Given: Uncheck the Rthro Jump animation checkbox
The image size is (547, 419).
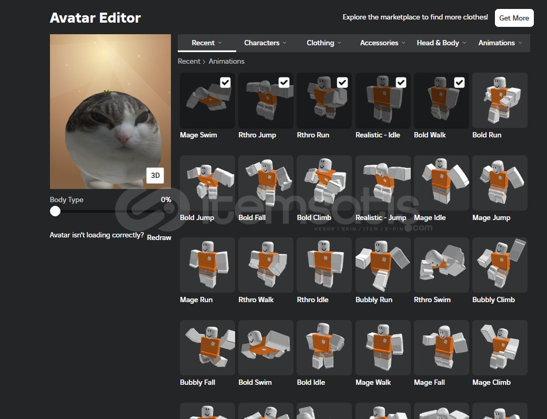Looking at the screenshot, I should tap(284, 83).
